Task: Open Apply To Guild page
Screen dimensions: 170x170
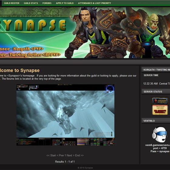Action: coord(65,3)
